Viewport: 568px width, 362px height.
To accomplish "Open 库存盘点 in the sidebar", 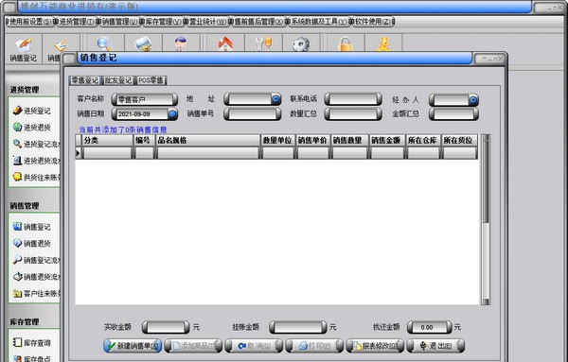I will 32,358.
